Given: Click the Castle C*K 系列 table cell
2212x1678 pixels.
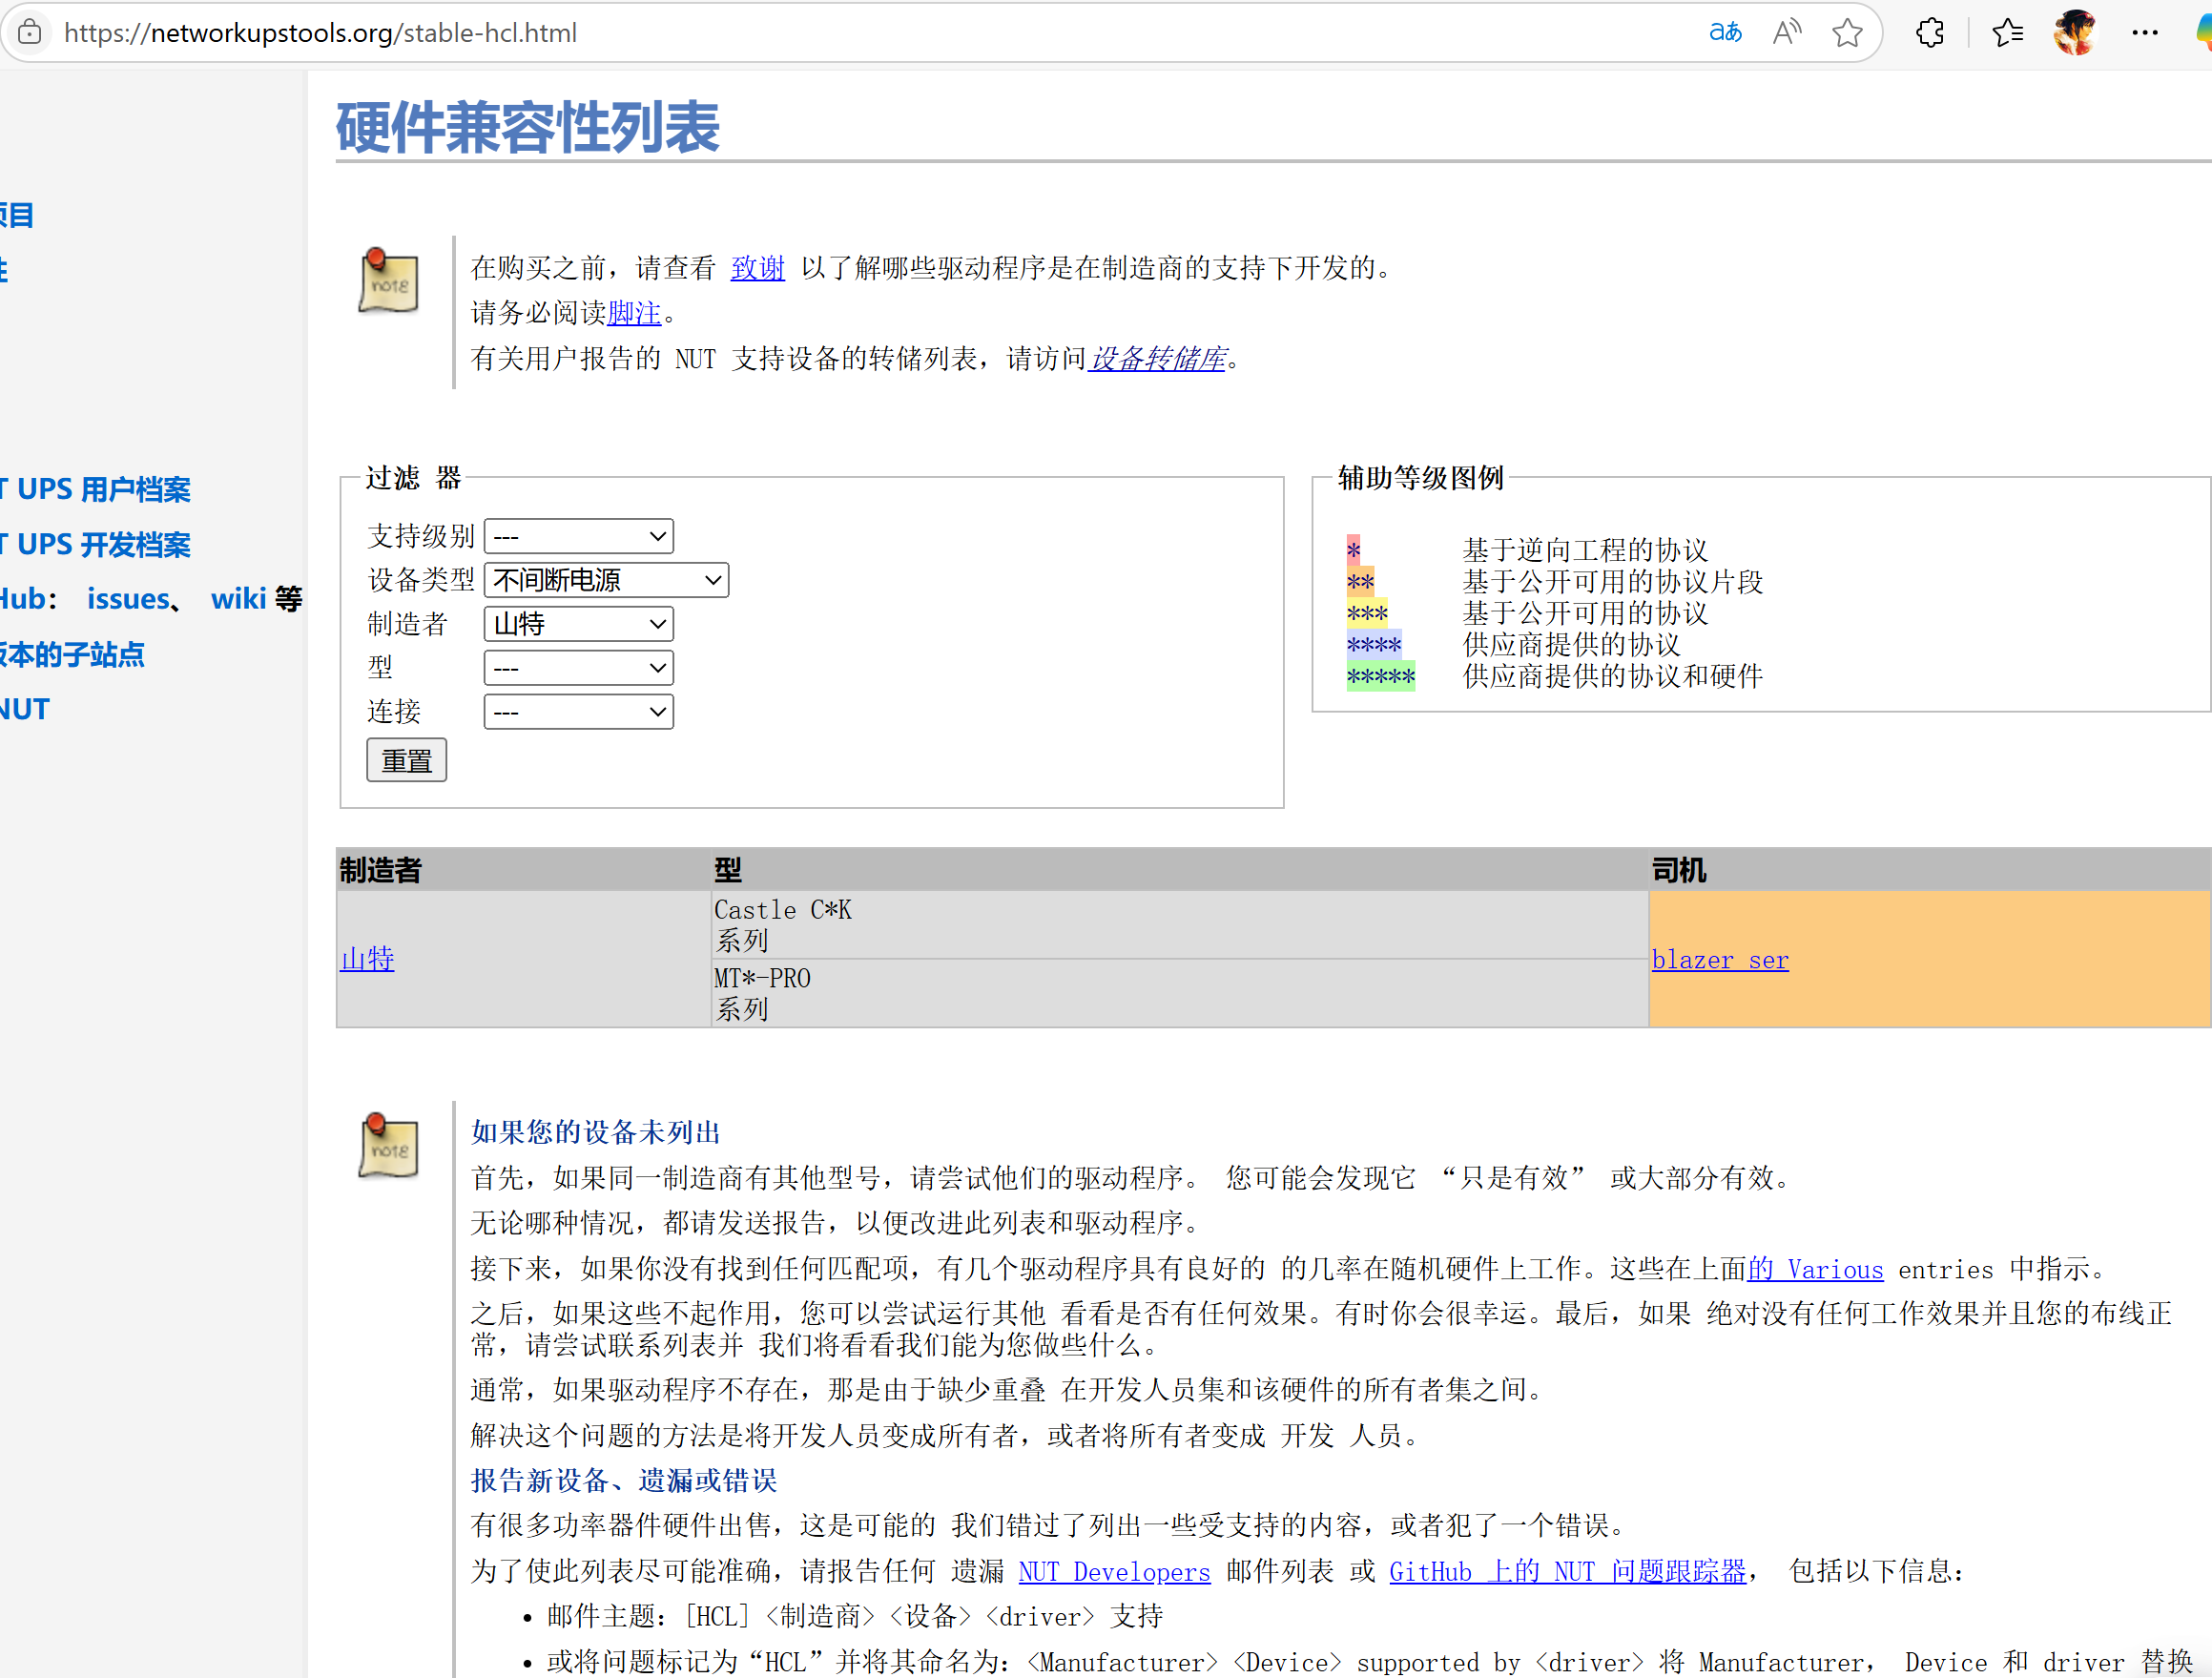Looking at the screenshot, I should pyautogui.click(x=1180, y=925).
